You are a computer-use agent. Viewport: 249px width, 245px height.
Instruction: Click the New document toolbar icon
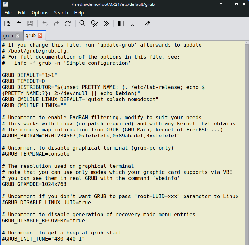pos(7,24)
